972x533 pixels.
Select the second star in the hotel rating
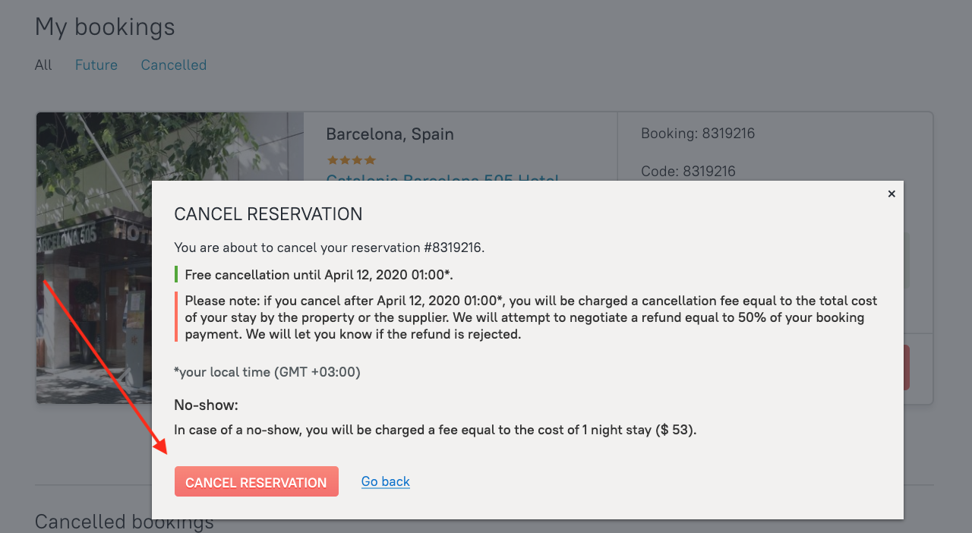(345, 159)
